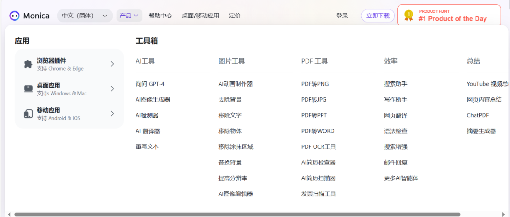The height and width of the screenshot is (217, 510).
Task: Open the #1 Product of the Day badge
Action: coord(449,16)
